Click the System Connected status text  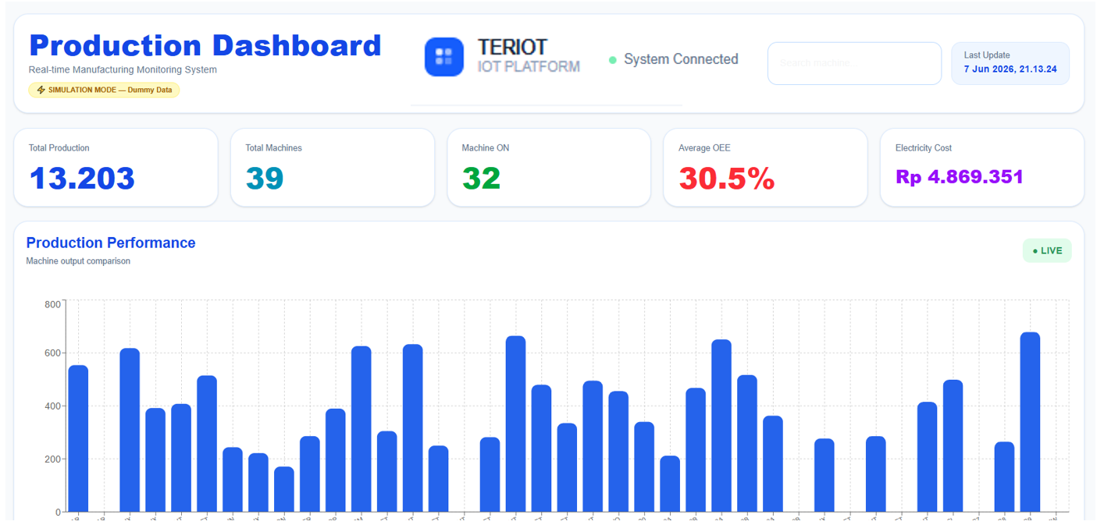[x=681, y=59]
